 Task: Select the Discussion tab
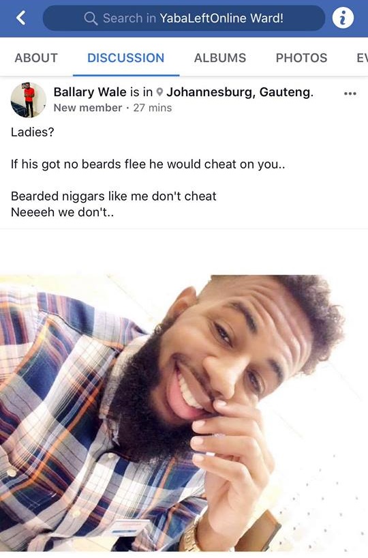pyautogui.click(x=126, y=58)
